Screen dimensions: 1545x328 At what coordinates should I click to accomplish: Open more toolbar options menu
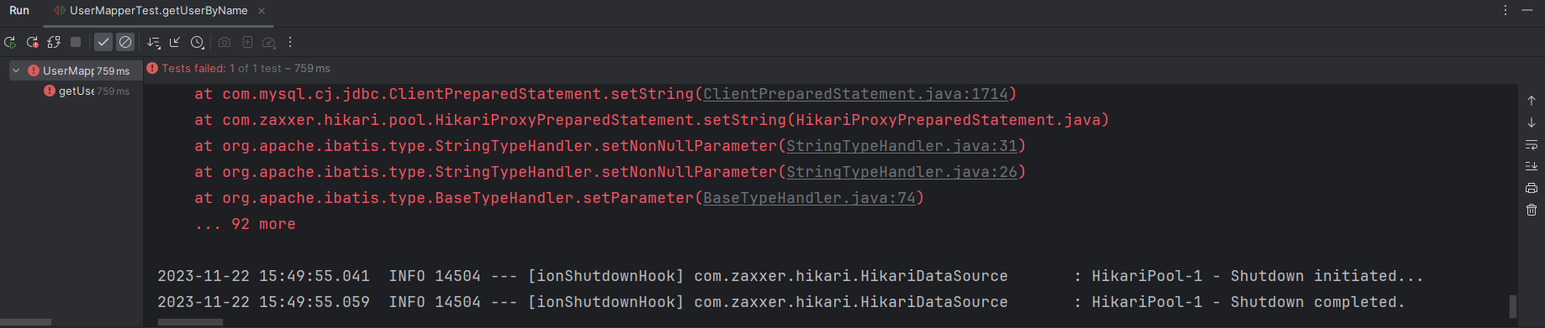pyautogui.click(x=290, y=42)
